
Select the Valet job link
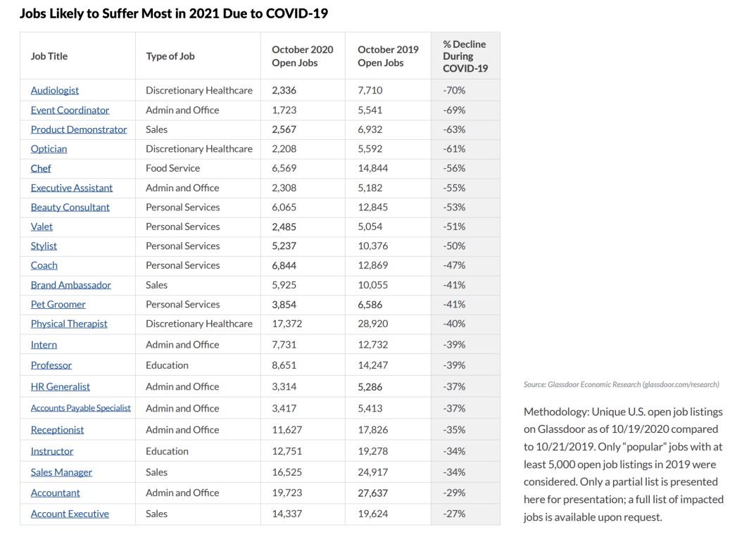tap(42, 227)
